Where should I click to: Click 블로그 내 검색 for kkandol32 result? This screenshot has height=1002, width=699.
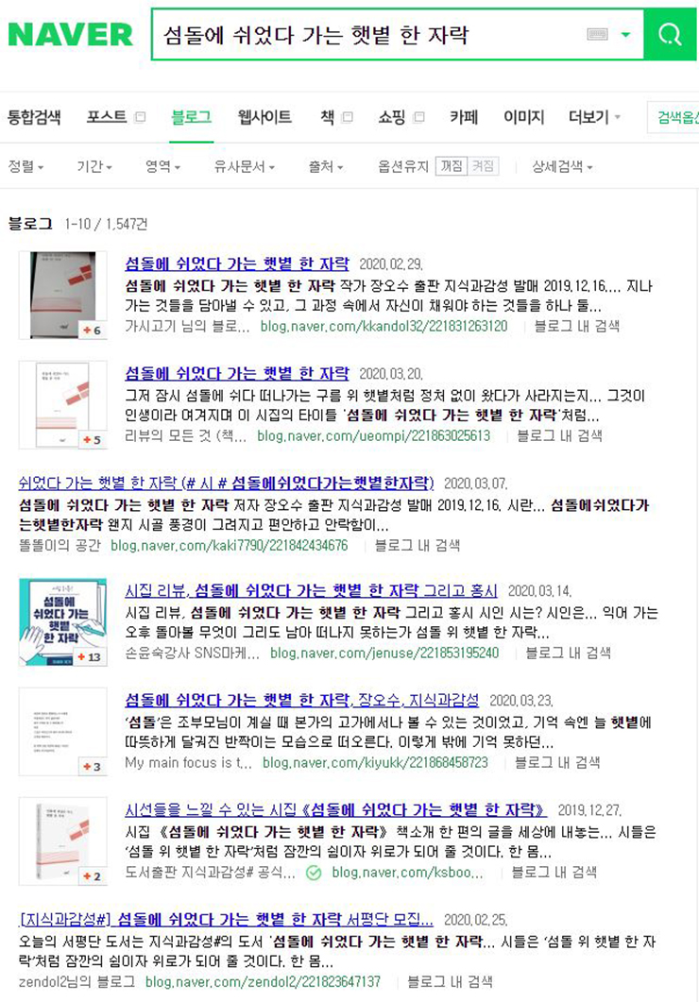576,327
